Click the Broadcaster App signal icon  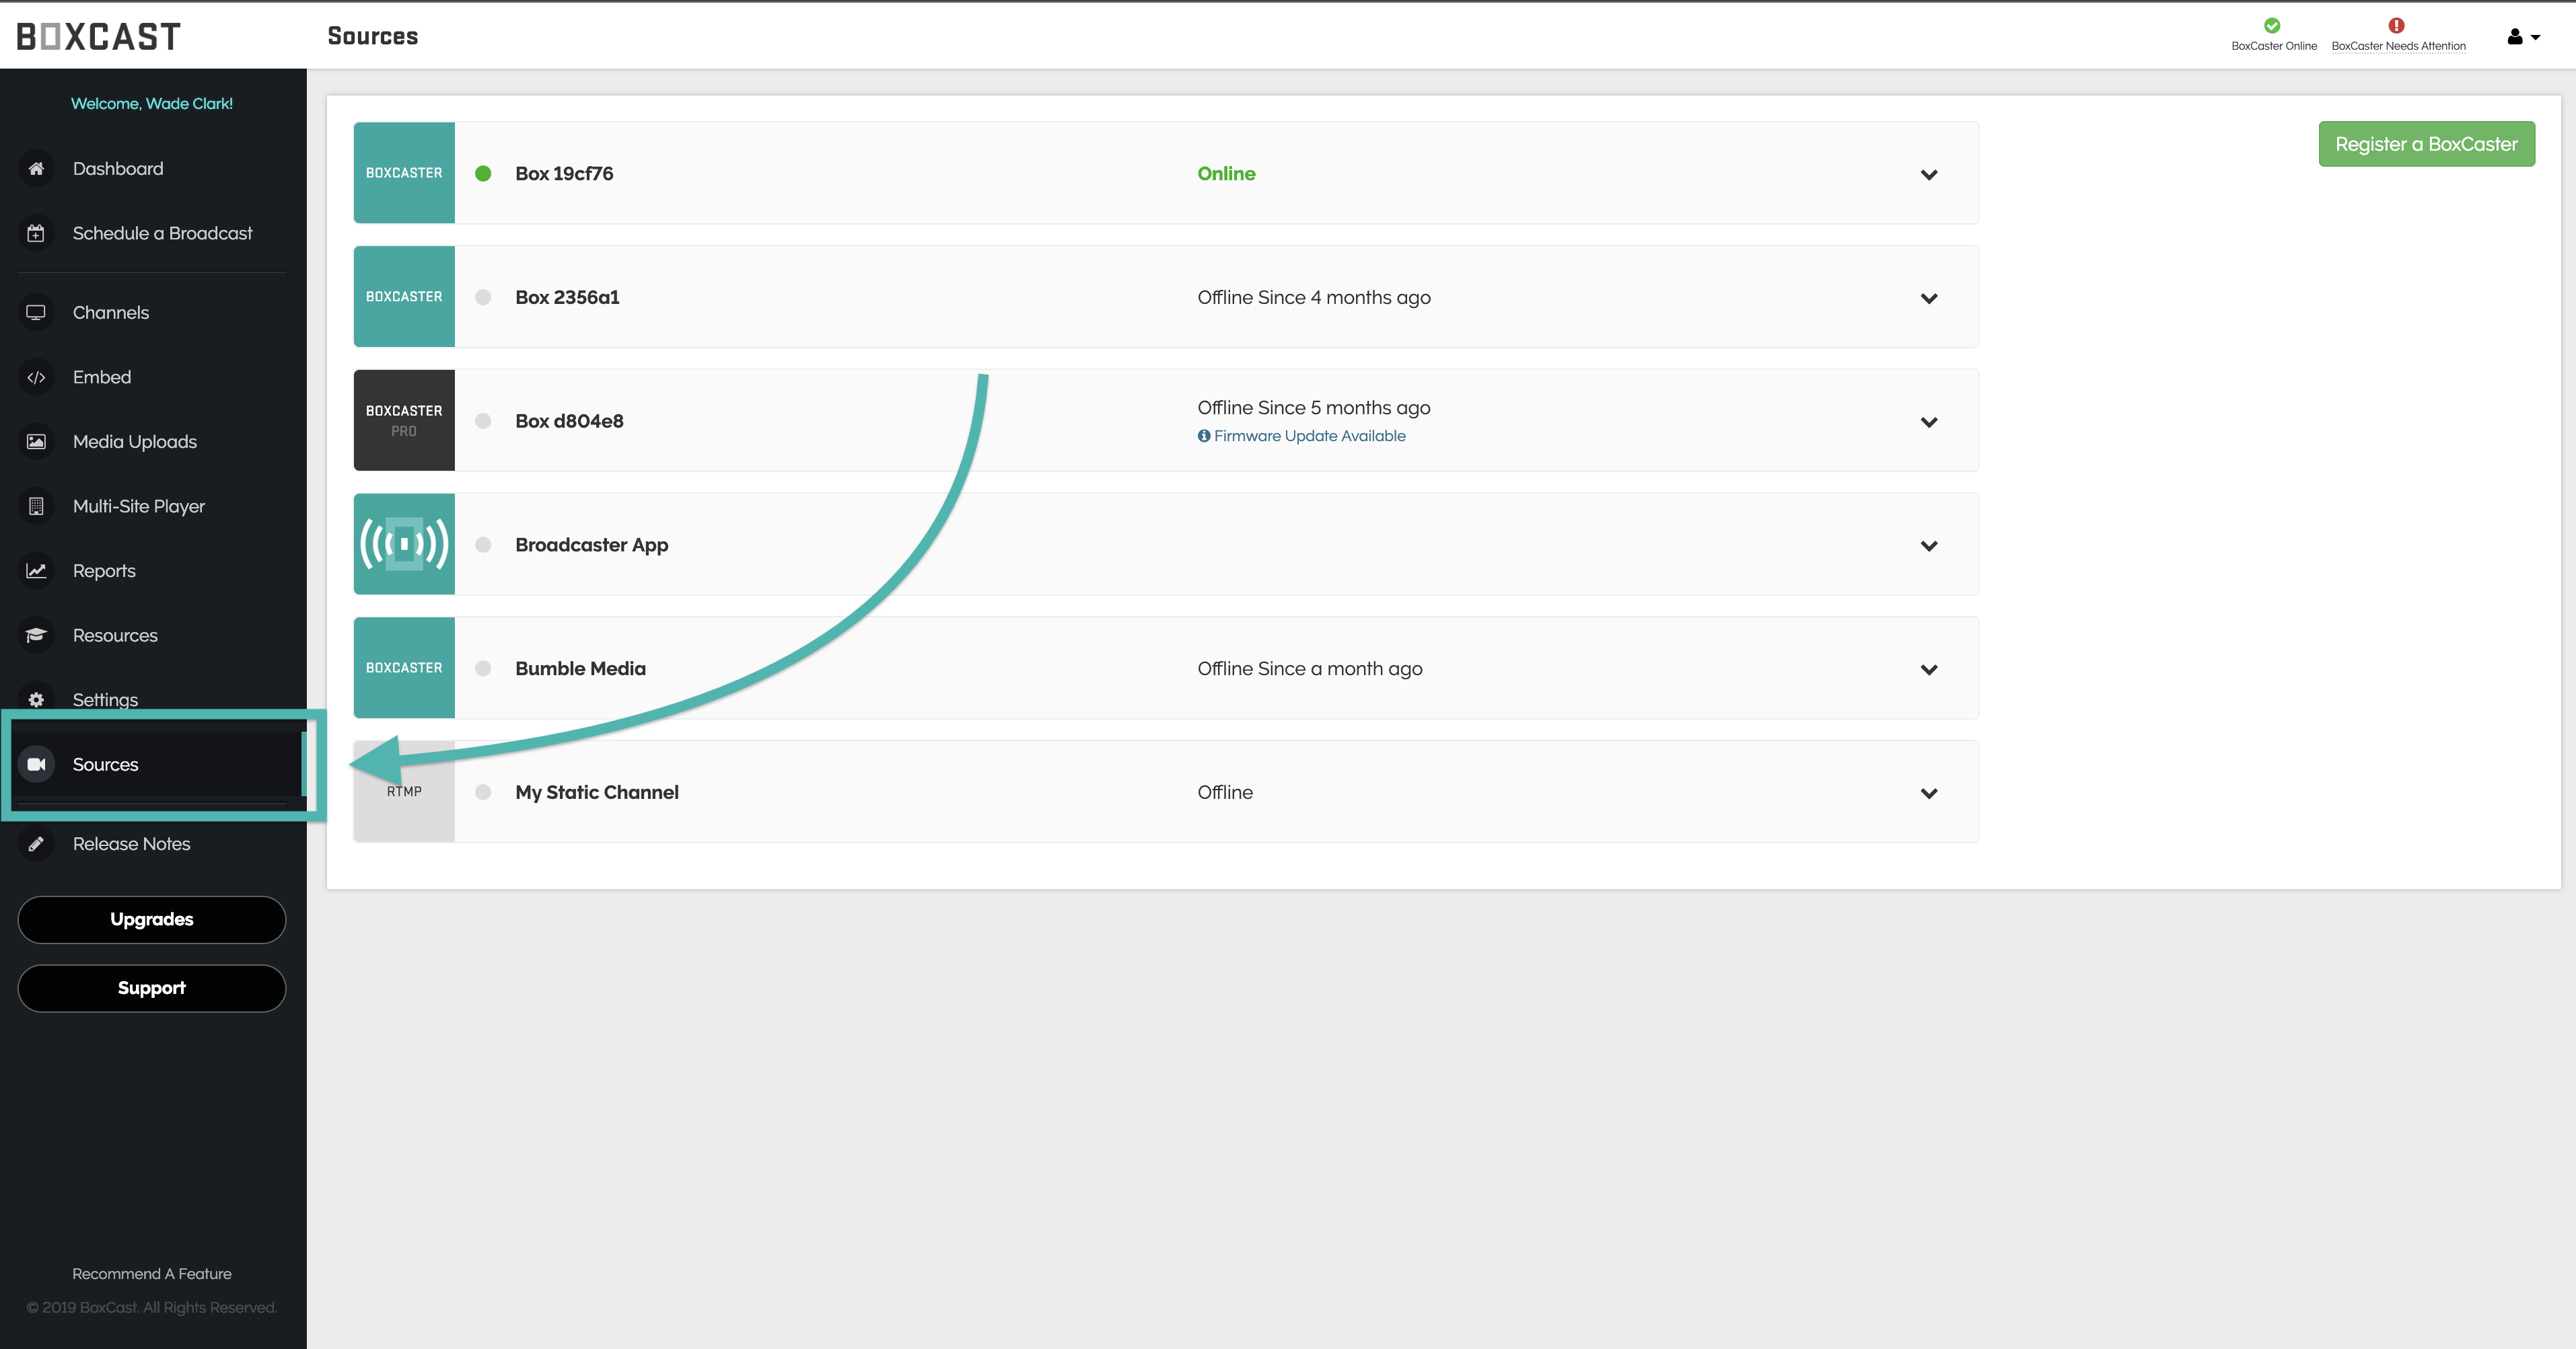coord(404,545)
